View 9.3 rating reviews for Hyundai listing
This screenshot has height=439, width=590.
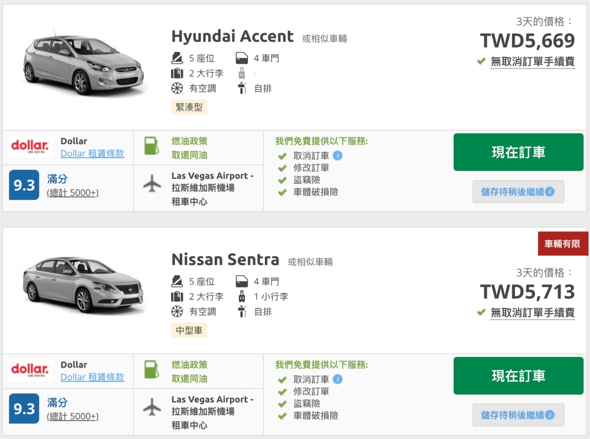coord(24,185)
